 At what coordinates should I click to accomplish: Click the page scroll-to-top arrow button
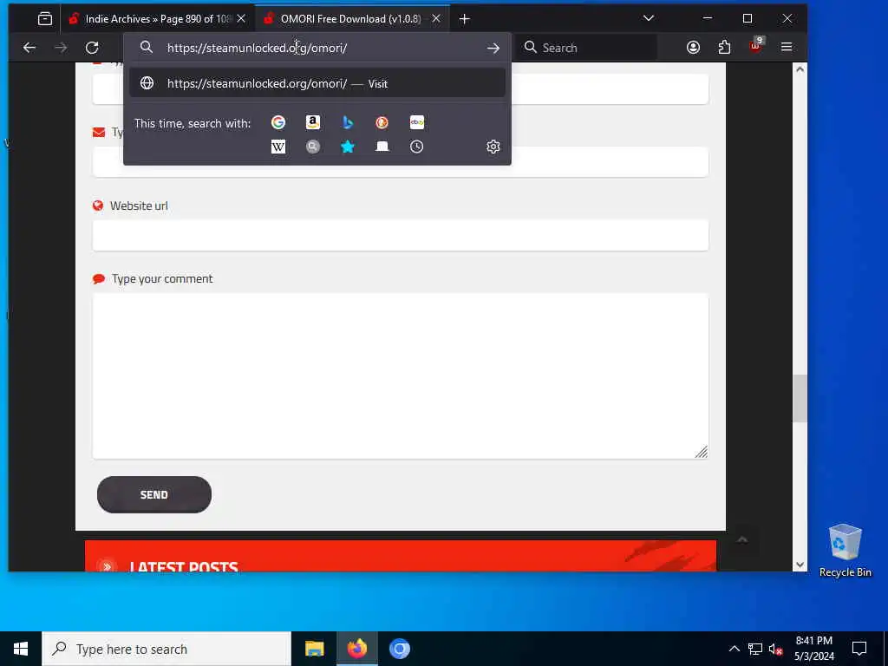742,539
